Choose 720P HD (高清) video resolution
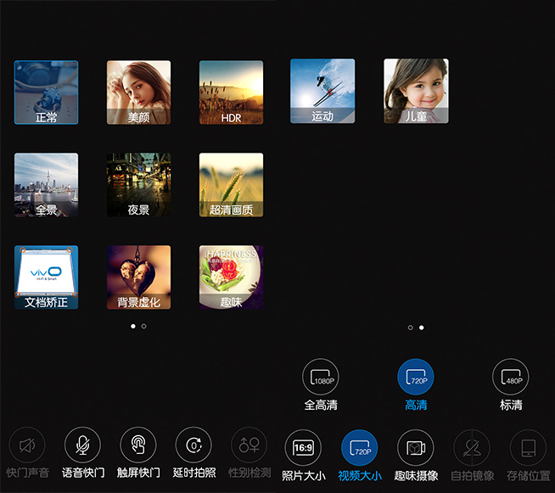 [416, 377]
